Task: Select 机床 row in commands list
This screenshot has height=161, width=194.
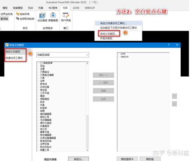Action: point(42,102)
